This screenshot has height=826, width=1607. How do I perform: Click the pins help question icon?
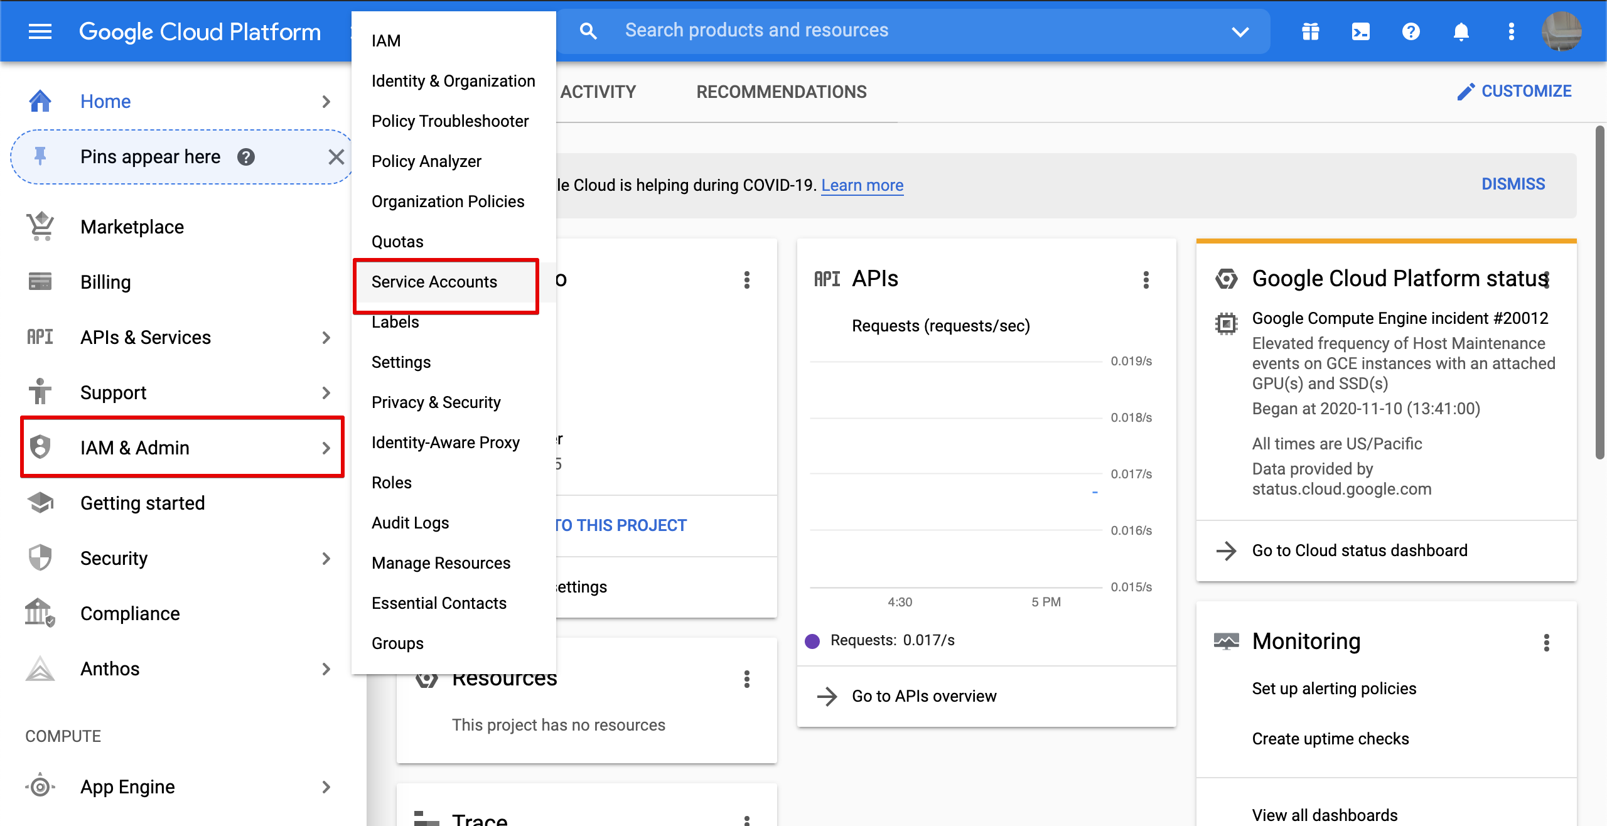click(x=246, y=157)
